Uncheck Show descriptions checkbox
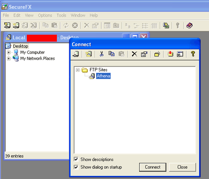209x179 pixels. (x=76, y=159)
